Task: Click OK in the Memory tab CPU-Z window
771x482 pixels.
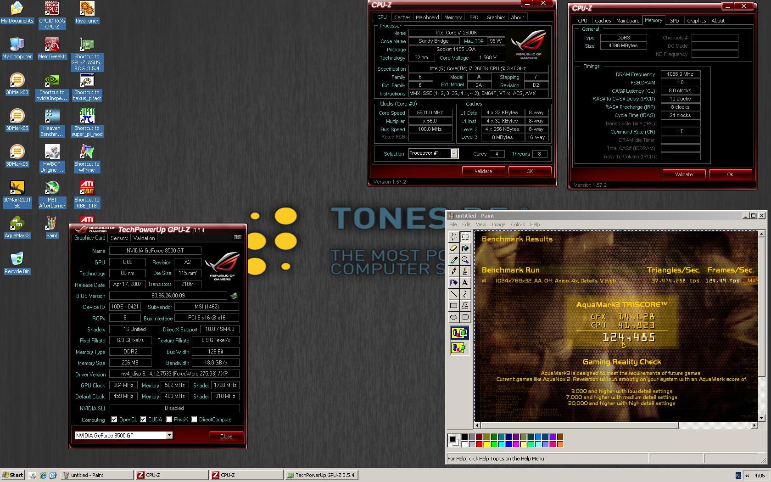Action: [730, 174]
